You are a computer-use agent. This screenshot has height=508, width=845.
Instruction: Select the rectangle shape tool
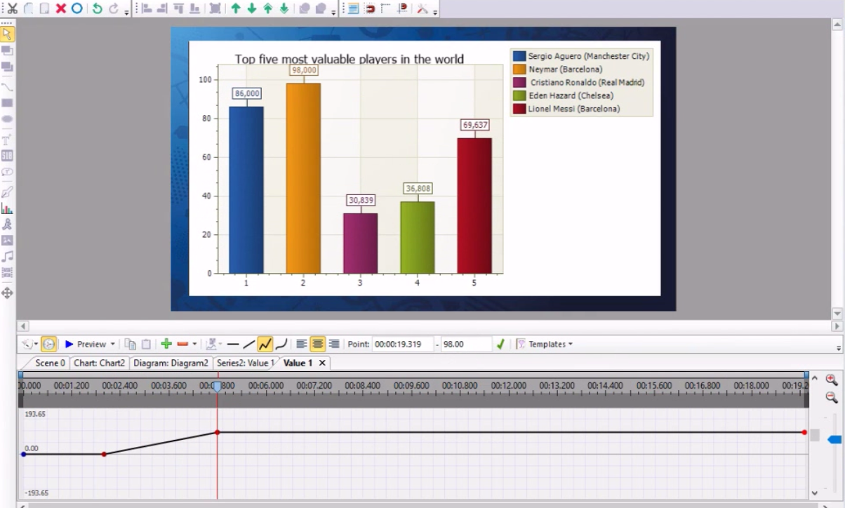(7, 103)
